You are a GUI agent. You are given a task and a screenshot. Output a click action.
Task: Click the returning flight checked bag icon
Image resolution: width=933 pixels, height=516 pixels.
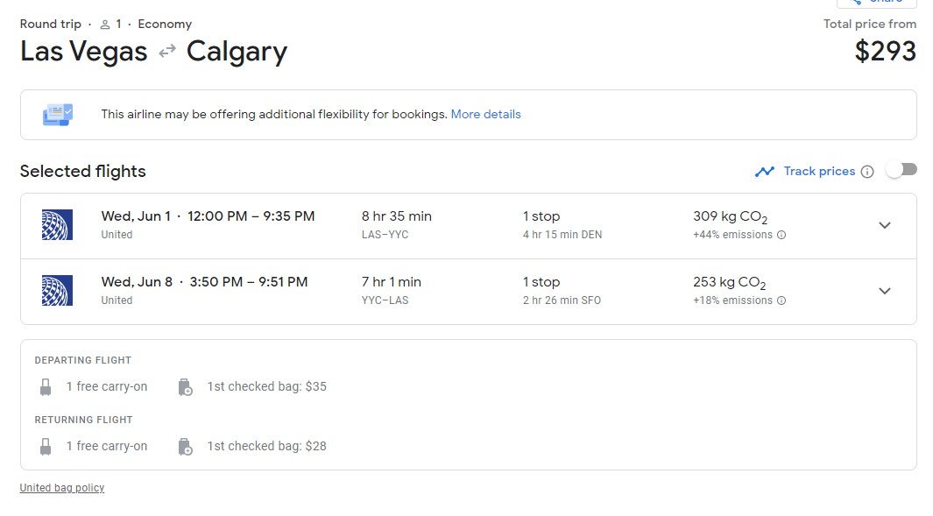[185, 447]
